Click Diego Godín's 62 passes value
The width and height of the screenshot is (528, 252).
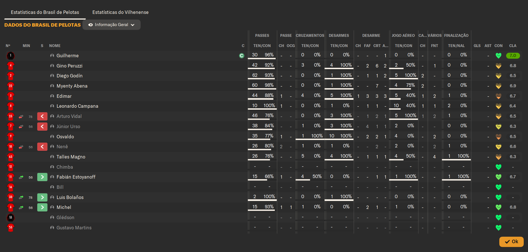click(x=255, y=75)
